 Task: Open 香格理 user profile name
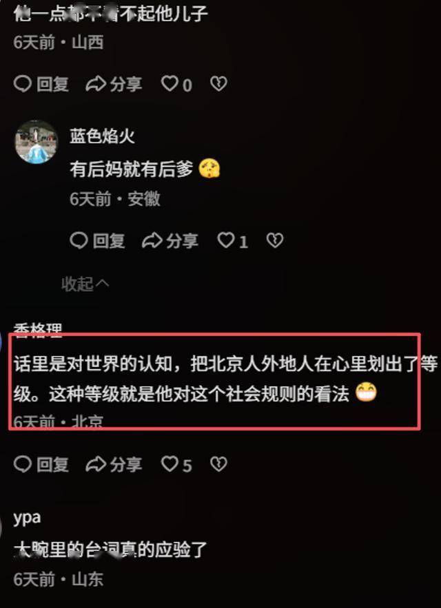[38, 329]
